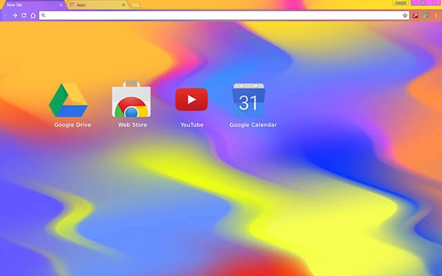Open the Chrome three-dot menu
442x276 pixels.
click(x=436, y=15)
